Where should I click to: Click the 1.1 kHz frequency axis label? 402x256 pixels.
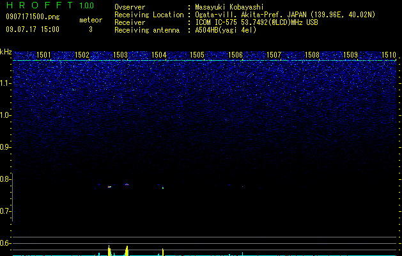click(x=5, y=83)
